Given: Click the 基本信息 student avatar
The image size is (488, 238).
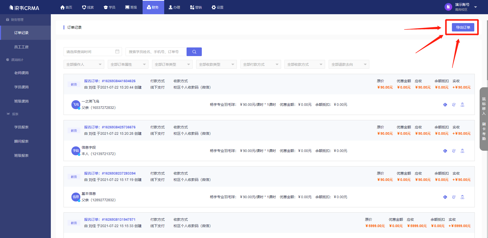Looking at the screenshot, I should [x=76, y=197].
